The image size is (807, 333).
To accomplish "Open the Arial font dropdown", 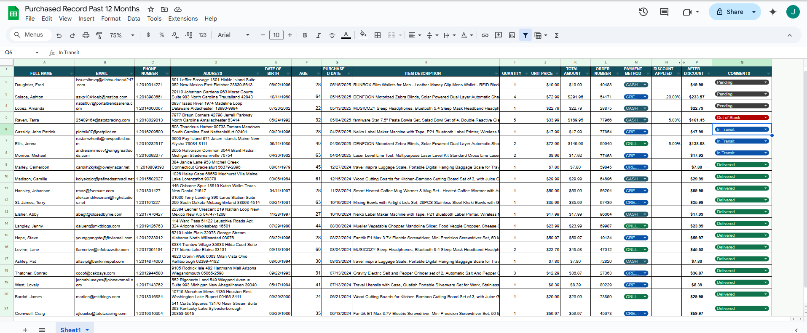I will (x=233, y=35).
